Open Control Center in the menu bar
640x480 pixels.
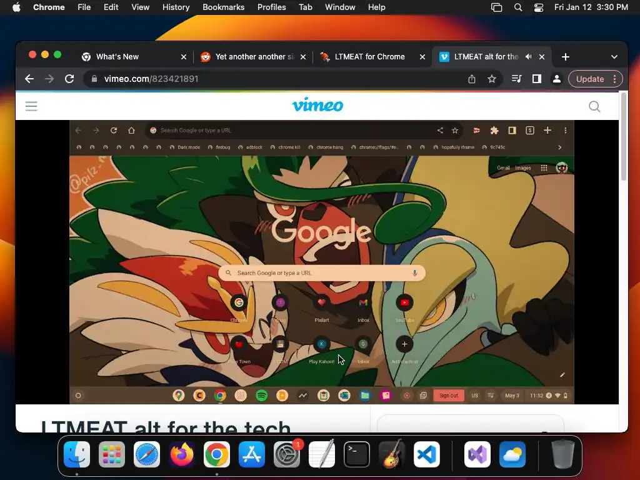(539, 7)
